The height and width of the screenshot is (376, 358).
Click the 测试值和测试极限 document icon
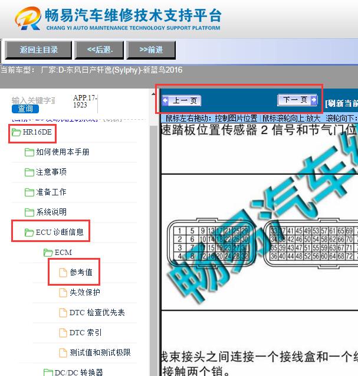pyautogui.click(x=63, y=353)
